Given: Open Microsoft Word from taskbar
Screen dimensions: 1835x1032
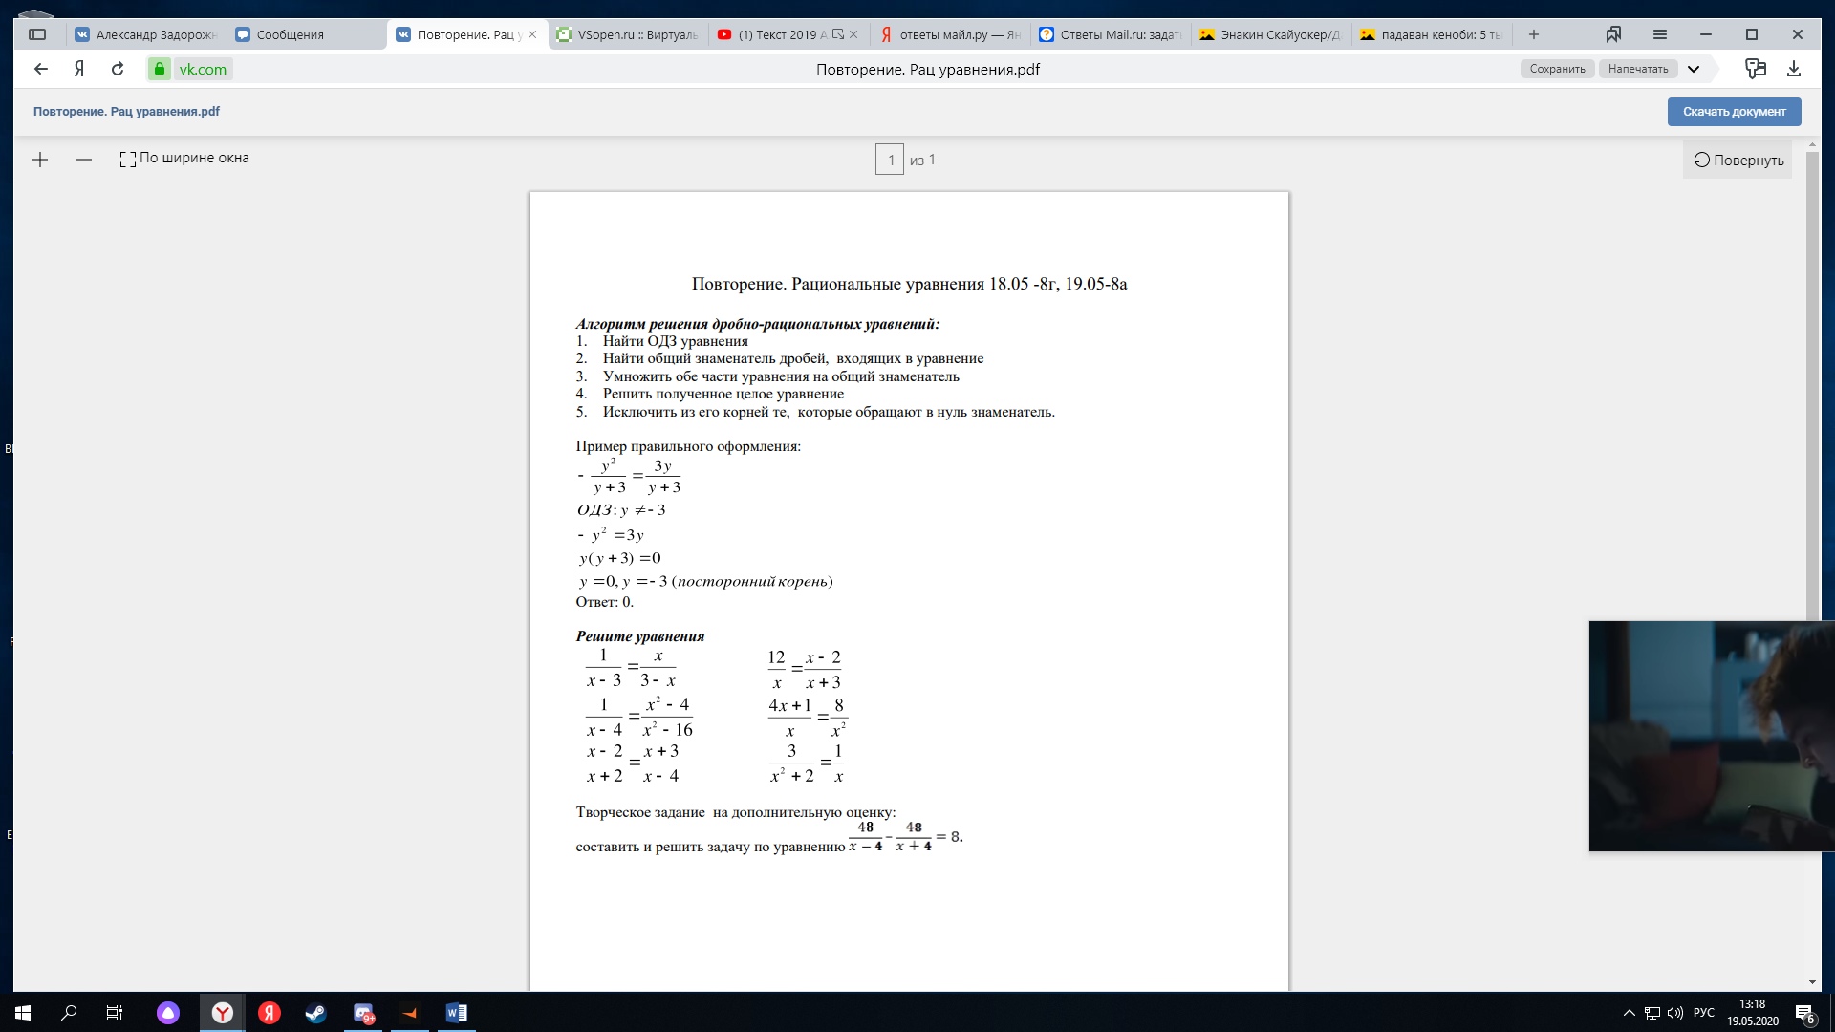Looking at the screenshot, I should pos(456,1013).
